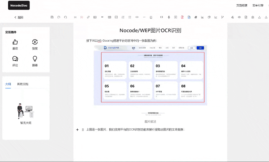Click the save document icon
269x162 pixels.
52,17
